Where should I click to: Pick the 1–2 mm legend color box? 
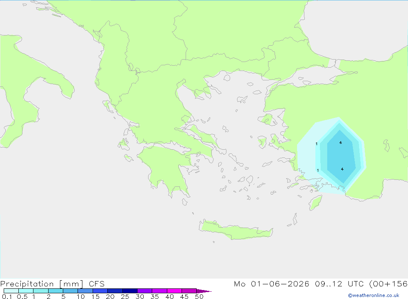click(41, 291)
